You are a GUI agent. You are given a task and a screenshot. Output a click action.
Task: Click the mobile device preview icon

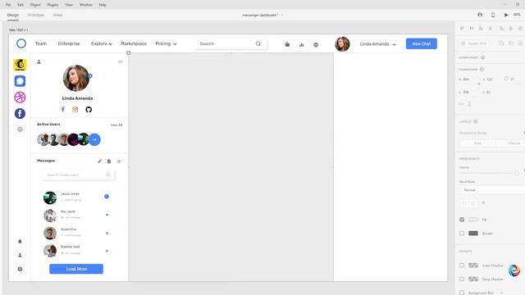(493, 15)
